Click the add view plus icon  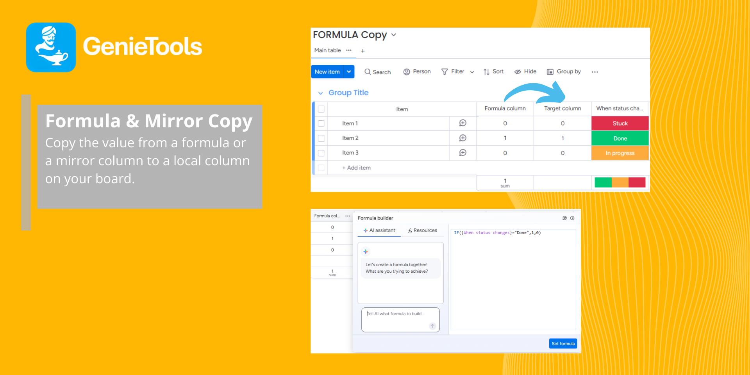pyautogui.click(x=362, y=51)
